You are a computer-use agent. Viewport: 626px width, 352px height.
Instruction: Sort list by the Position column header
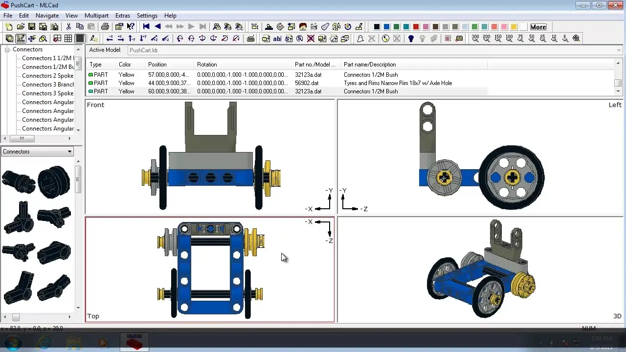coord(170,65)
